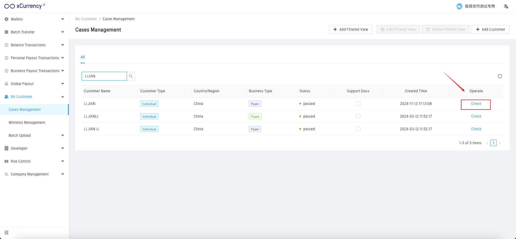Viewport: 516px width, 239px height.
Task: Tick Support Docs checkbox for LI,JIAN
Action: 358,104
